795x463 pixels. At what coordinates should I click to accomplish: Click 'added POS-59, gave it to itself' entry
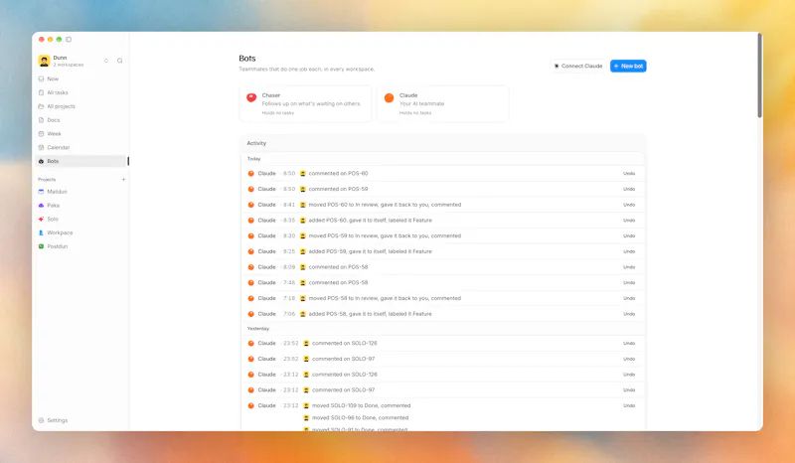(x=370, y=251)
